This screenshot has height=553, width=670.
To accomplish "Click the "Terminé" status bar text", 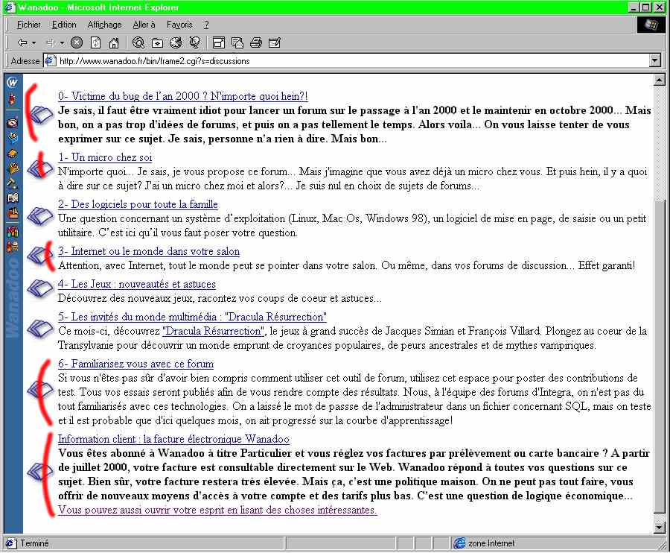I will [x=34, y=543].
